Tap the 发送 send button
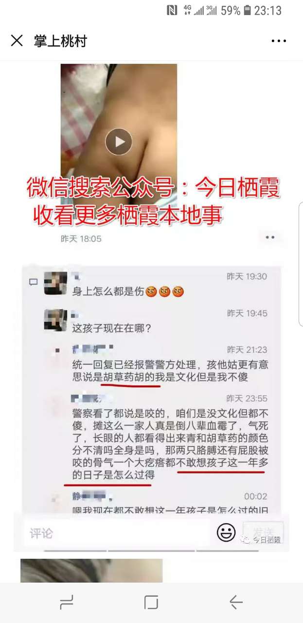Image resolution: width=303 pixels, height=623 pixels. [x=263, y=532]
